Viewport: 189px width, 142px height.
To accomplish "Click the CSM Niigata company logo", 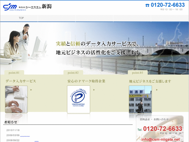I will tap(27, 7).
